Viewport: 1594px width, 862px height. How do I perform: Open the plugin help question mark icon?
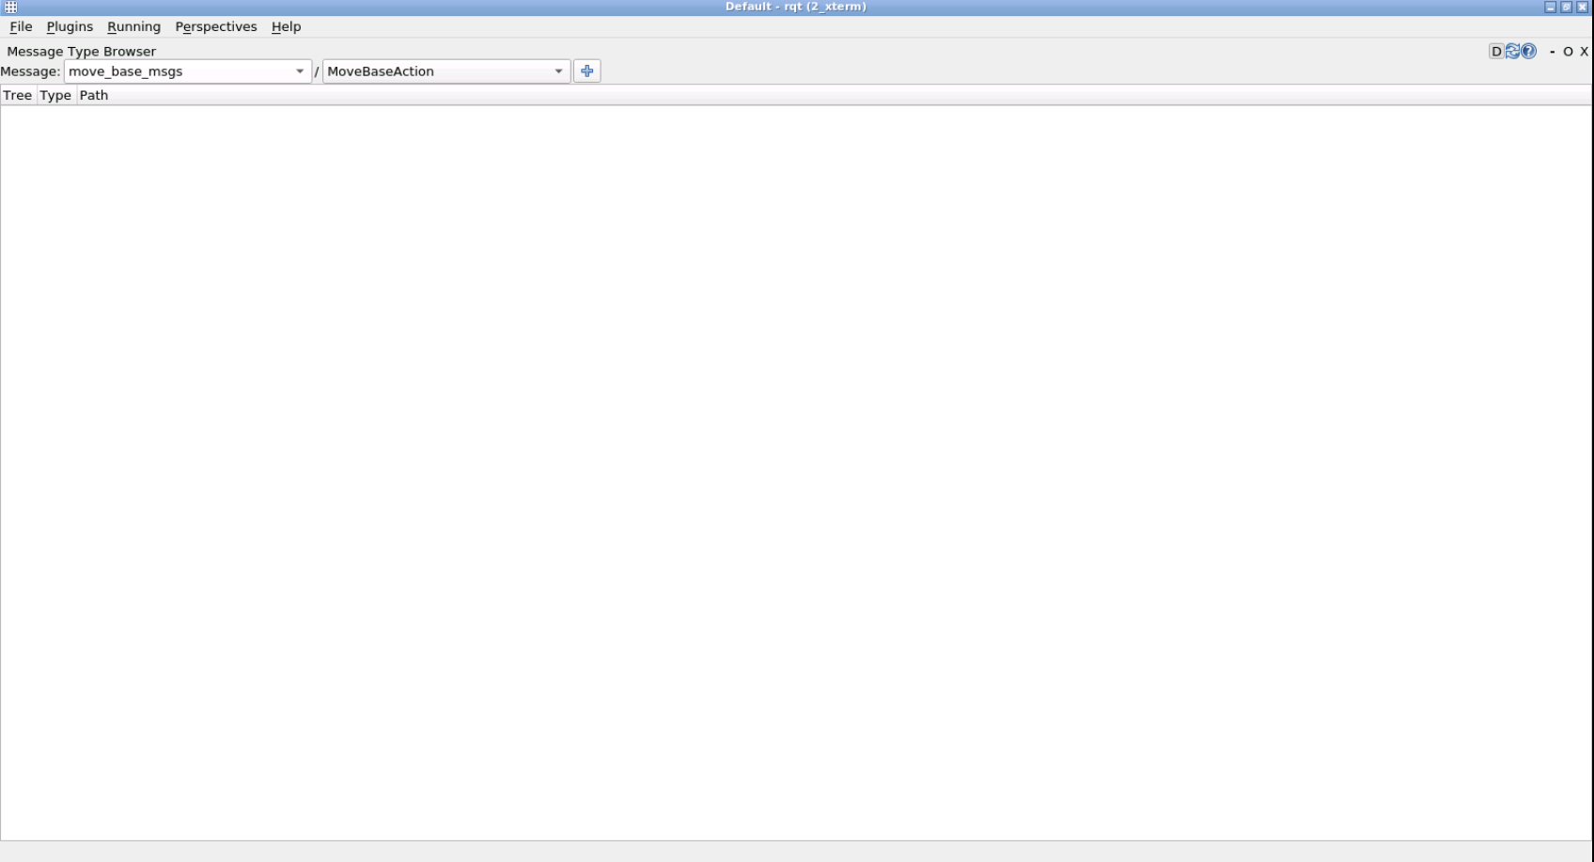pyautogui.click(x=1528, y=52)
